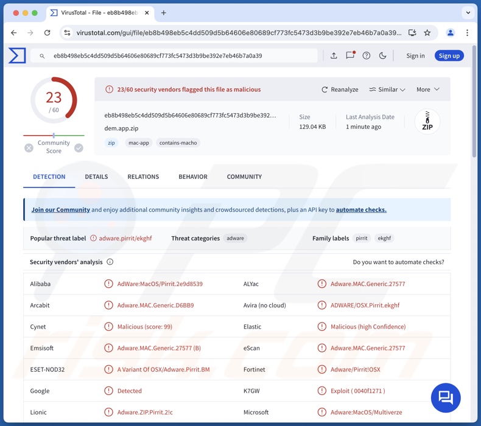Click ALYac detection warning icon
This screenshot has width=481, height=426.
click(x=321, y=284)
